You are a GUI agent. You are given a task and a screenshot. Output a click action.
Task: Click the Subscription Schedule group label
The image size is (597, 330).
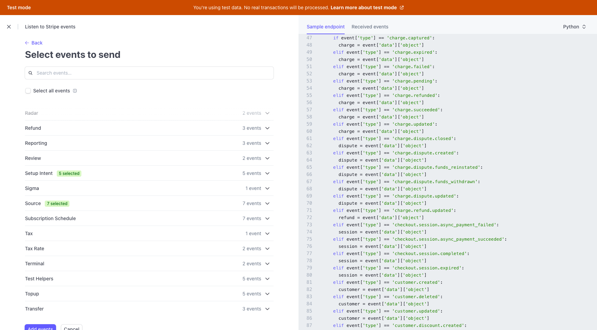[x=50, y=218]
